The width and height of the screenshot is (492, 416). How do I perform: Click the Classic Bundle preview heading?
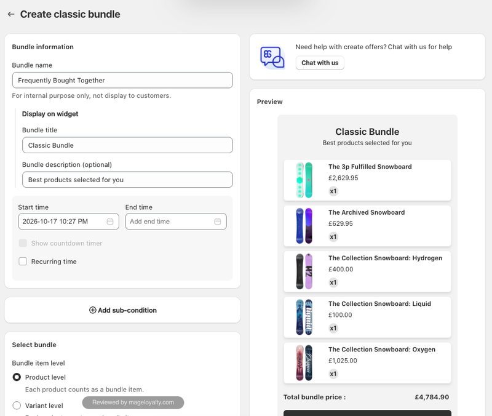(x=367, y=132)
